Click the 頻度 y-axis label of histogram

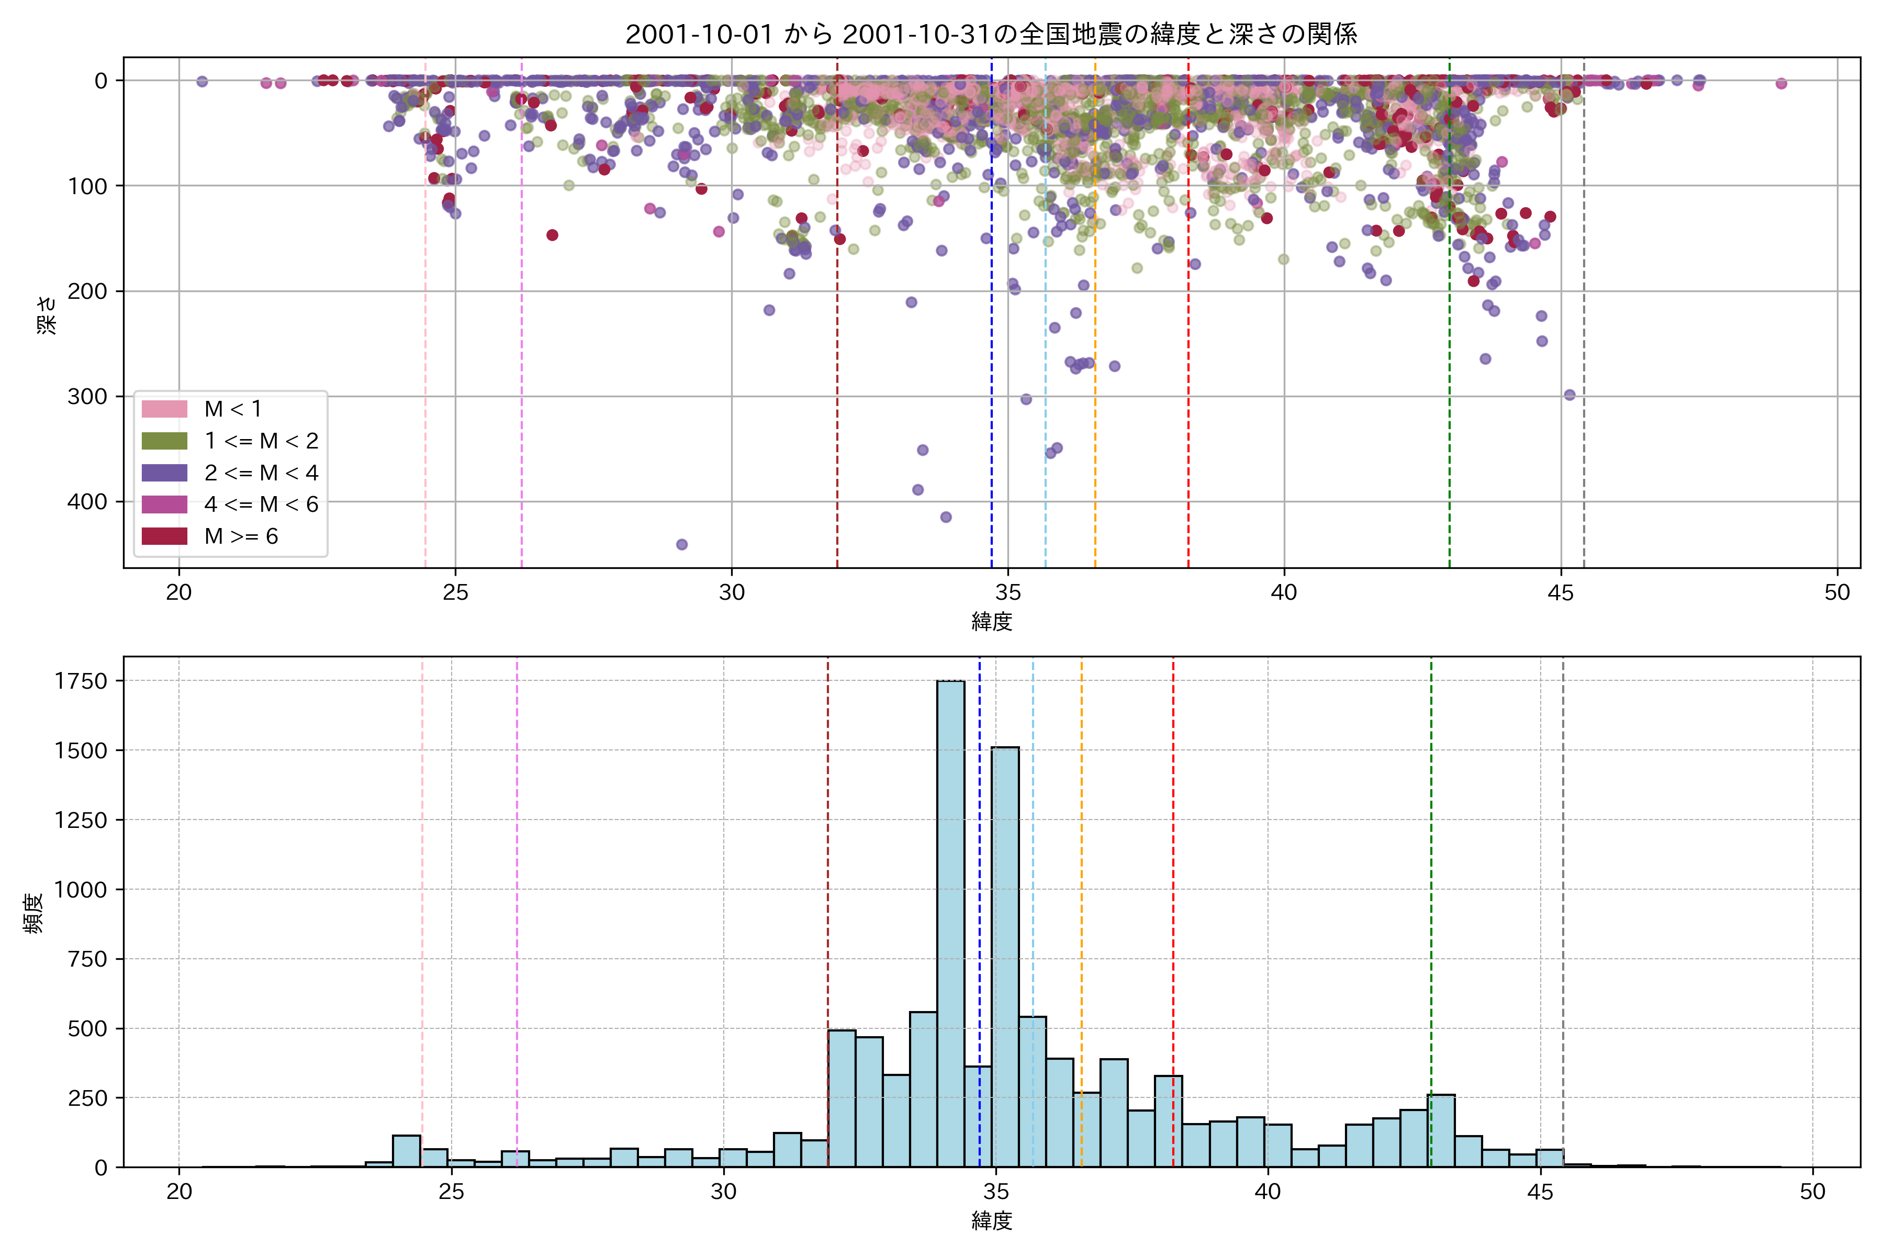pyautogui.click(x=33, y=913)
